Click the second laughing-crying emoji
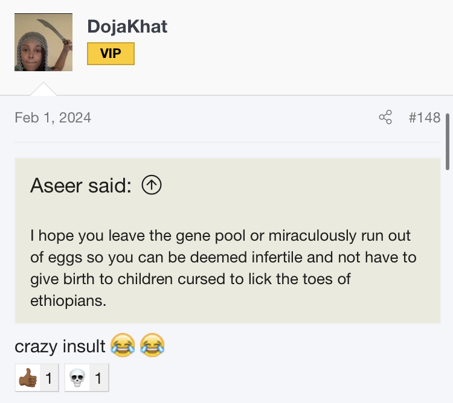453x403 pixels. click(x=152, y=346)
